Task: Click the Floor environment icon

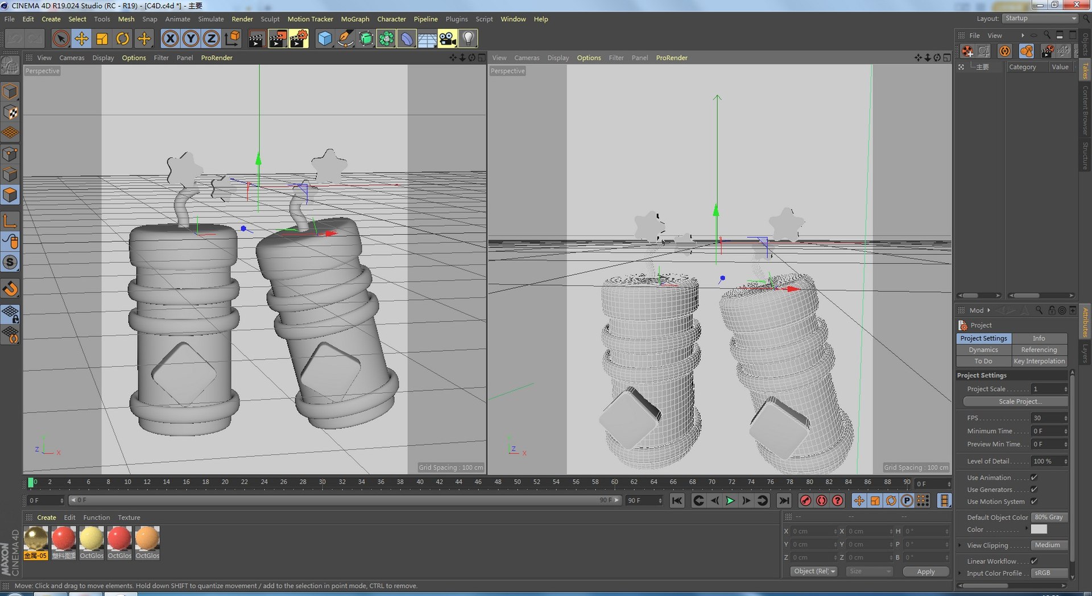Action: point(427,39)
